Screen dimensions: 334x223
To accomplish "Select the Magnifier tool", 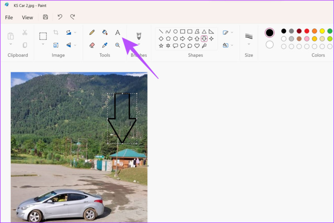I will (117, 45).
